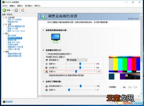Open 配置 Surround、PhysX task
Screen dimensions: 144x106
(16, 31)
